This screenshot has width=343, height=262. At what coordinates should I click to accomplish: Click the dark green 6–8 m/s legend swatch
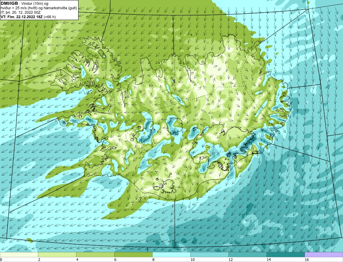click(133, 254)
